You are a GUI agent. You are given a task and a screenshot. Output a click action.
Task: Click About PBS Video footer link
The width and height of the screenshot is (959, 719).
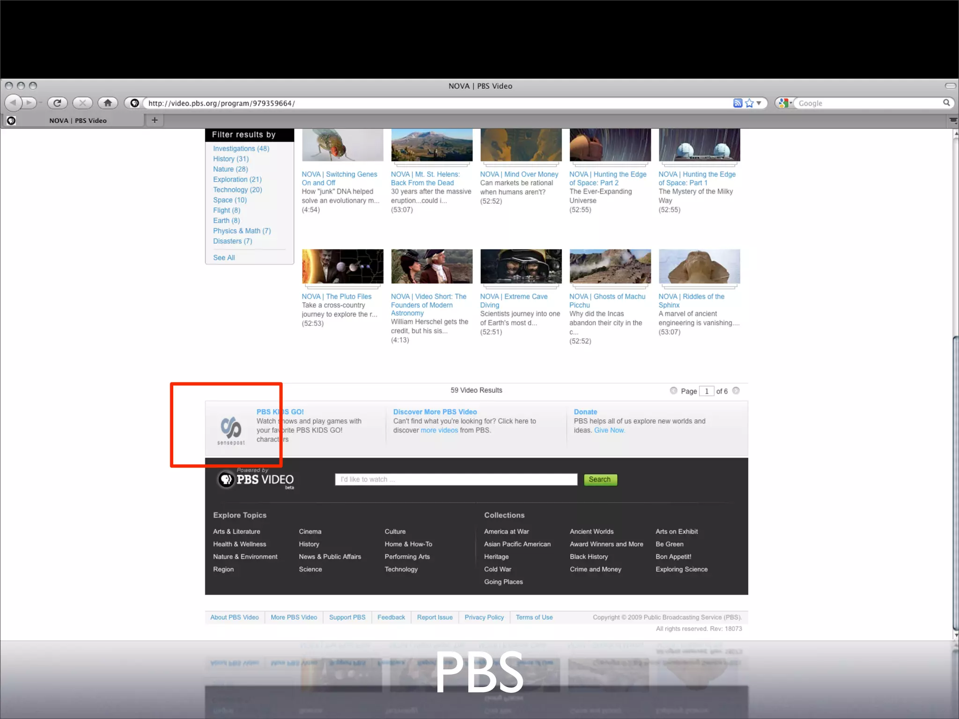(235, 617)
